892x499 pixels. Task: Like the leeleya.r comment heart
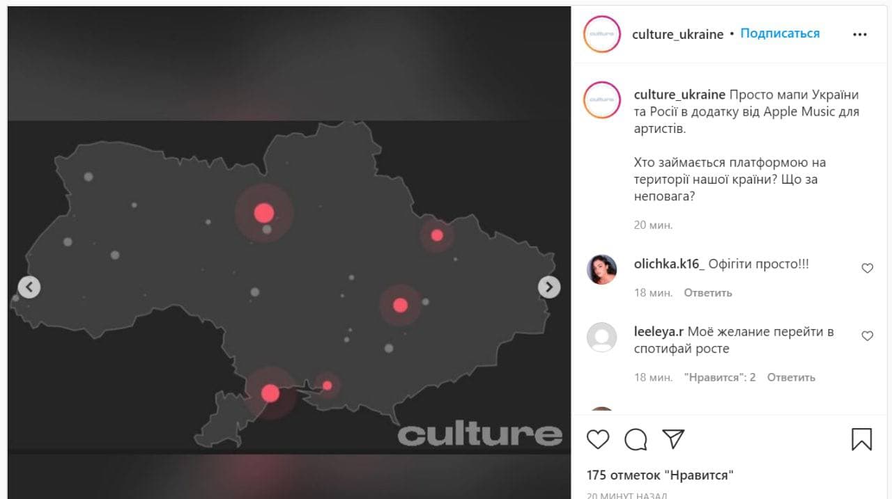click(868, 336)
